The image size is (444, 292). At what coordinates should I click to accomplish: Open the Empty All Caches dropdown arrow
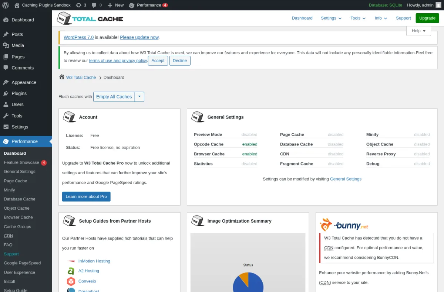pyautogui.click(x=139, y=97)
